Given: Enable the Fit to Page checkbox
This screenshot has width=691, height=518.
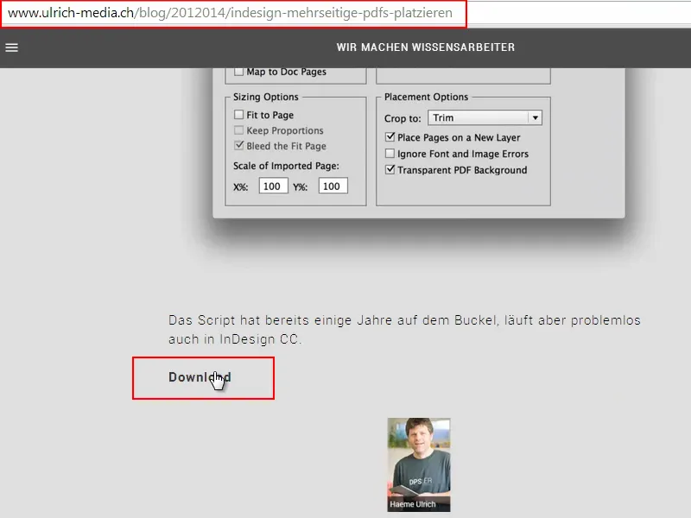Looking at the screenshot, I should pyautogui.click(x=239, y=115).
